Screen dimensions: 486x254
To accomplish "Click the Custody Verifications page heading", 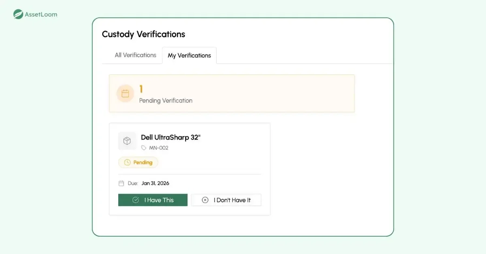I will 143,34.
